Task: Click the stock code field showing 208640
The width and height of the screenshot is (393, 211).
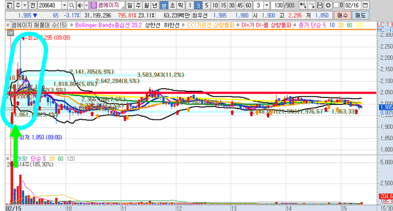Action: (49, 5)
